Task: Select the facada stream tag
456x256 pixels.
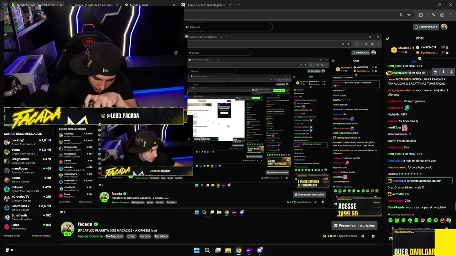Action: (145, 236)
